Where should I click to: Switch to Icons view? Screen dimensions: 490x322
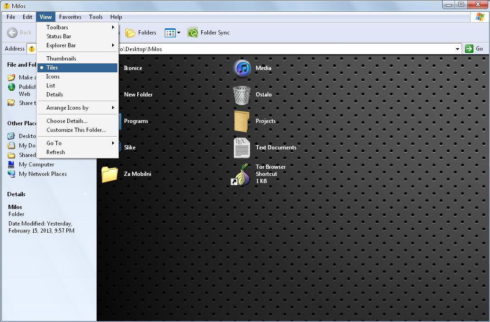77,77
